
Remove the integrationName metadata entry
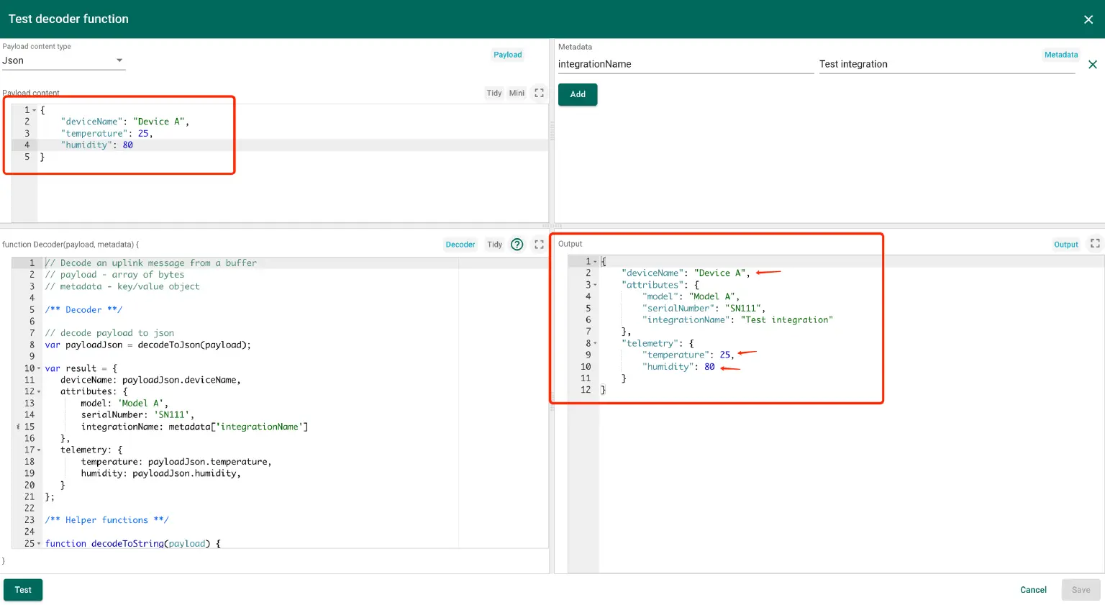coord(1093,64)
